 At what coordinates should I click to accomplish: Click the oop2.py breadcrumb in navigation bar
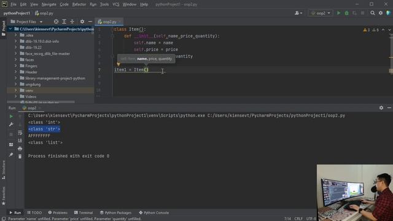point(44,13)
